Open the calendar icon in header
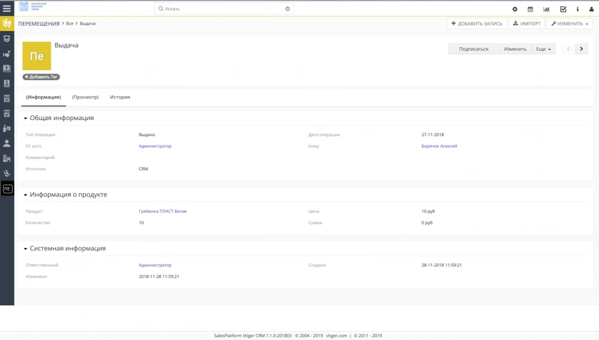599x340 pixels. 530,9
